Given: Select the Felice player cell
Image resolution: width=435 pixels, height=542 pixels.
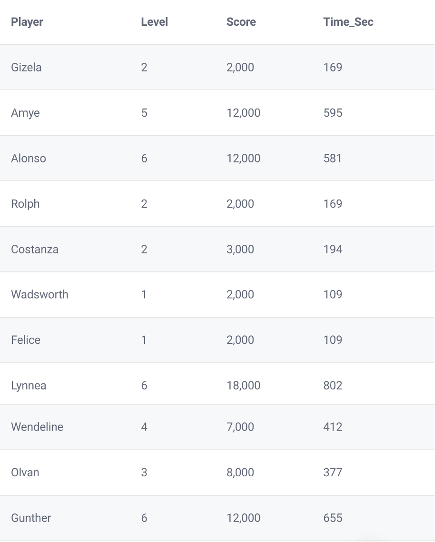Looking at the screenshot, I should [x=26, y=340].
